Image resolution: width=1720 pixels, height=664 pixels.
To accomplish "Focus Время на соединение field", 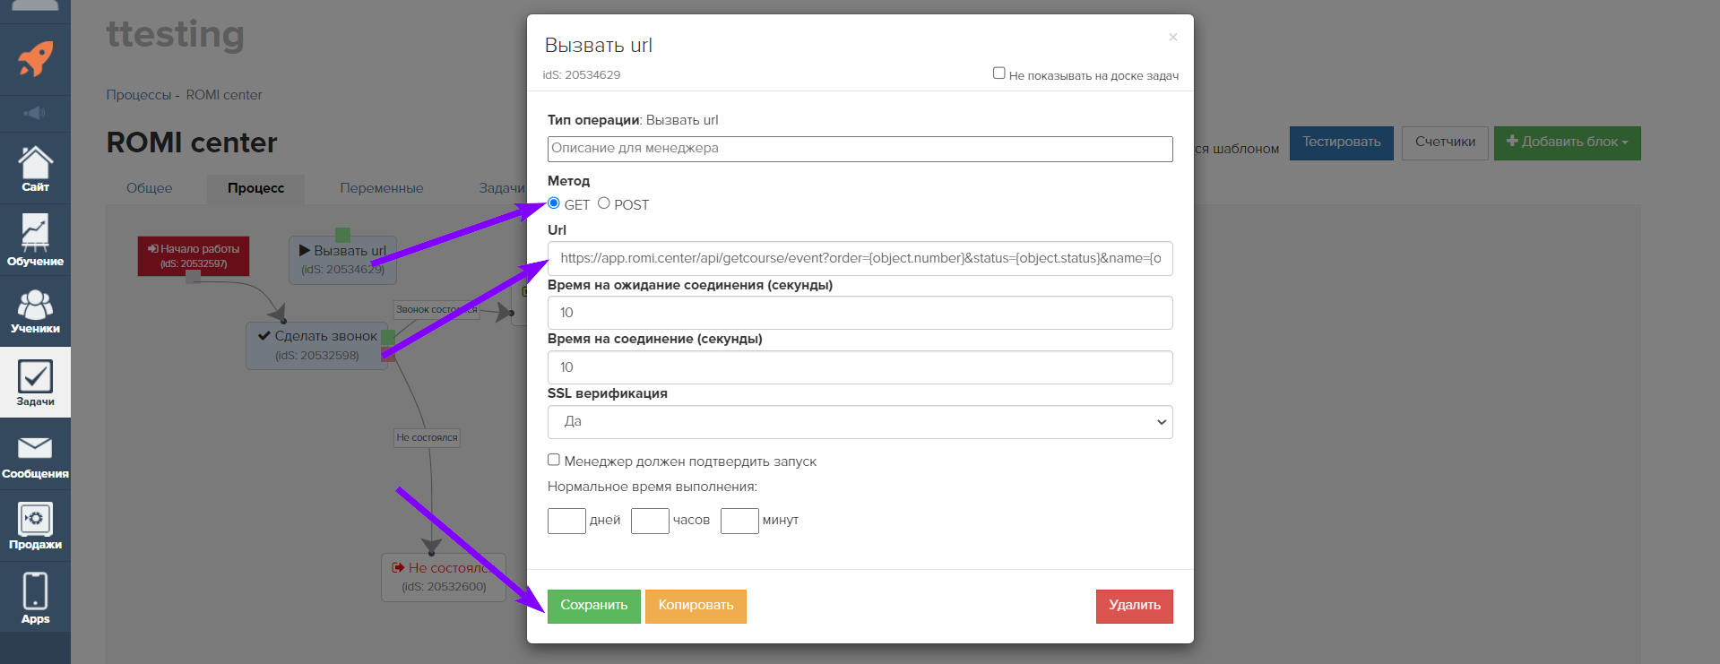I will coord(860,367).
